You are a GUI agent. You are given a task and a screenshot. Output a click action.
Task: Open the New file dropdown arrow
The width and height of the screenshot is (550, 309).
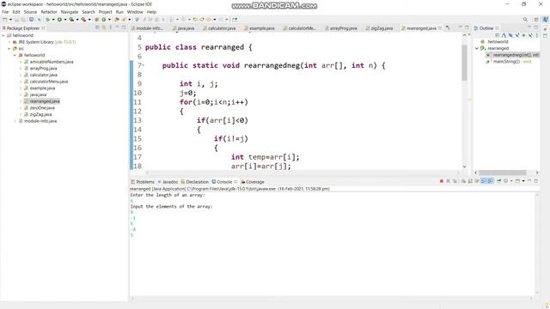(x=11, y=20)
